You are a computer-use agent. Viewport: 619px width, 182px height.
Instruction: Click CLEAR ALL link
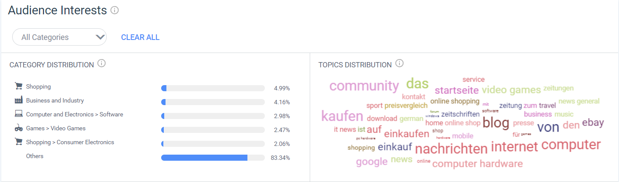tap(140, 37)
